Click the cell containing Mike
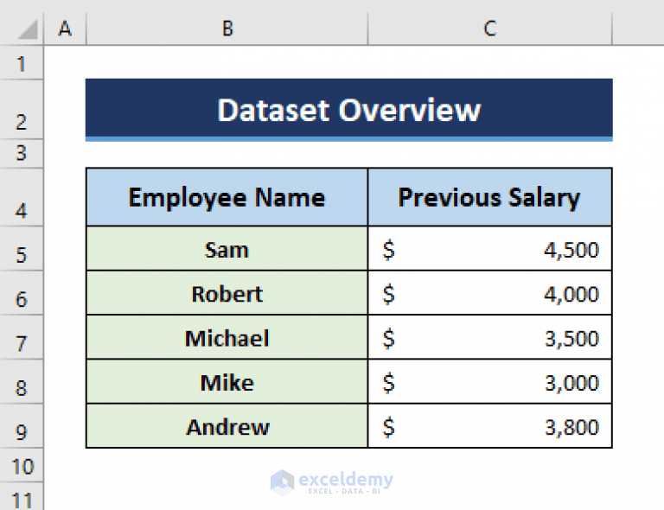Screen dimensions: 664x510 coord(227,382)
